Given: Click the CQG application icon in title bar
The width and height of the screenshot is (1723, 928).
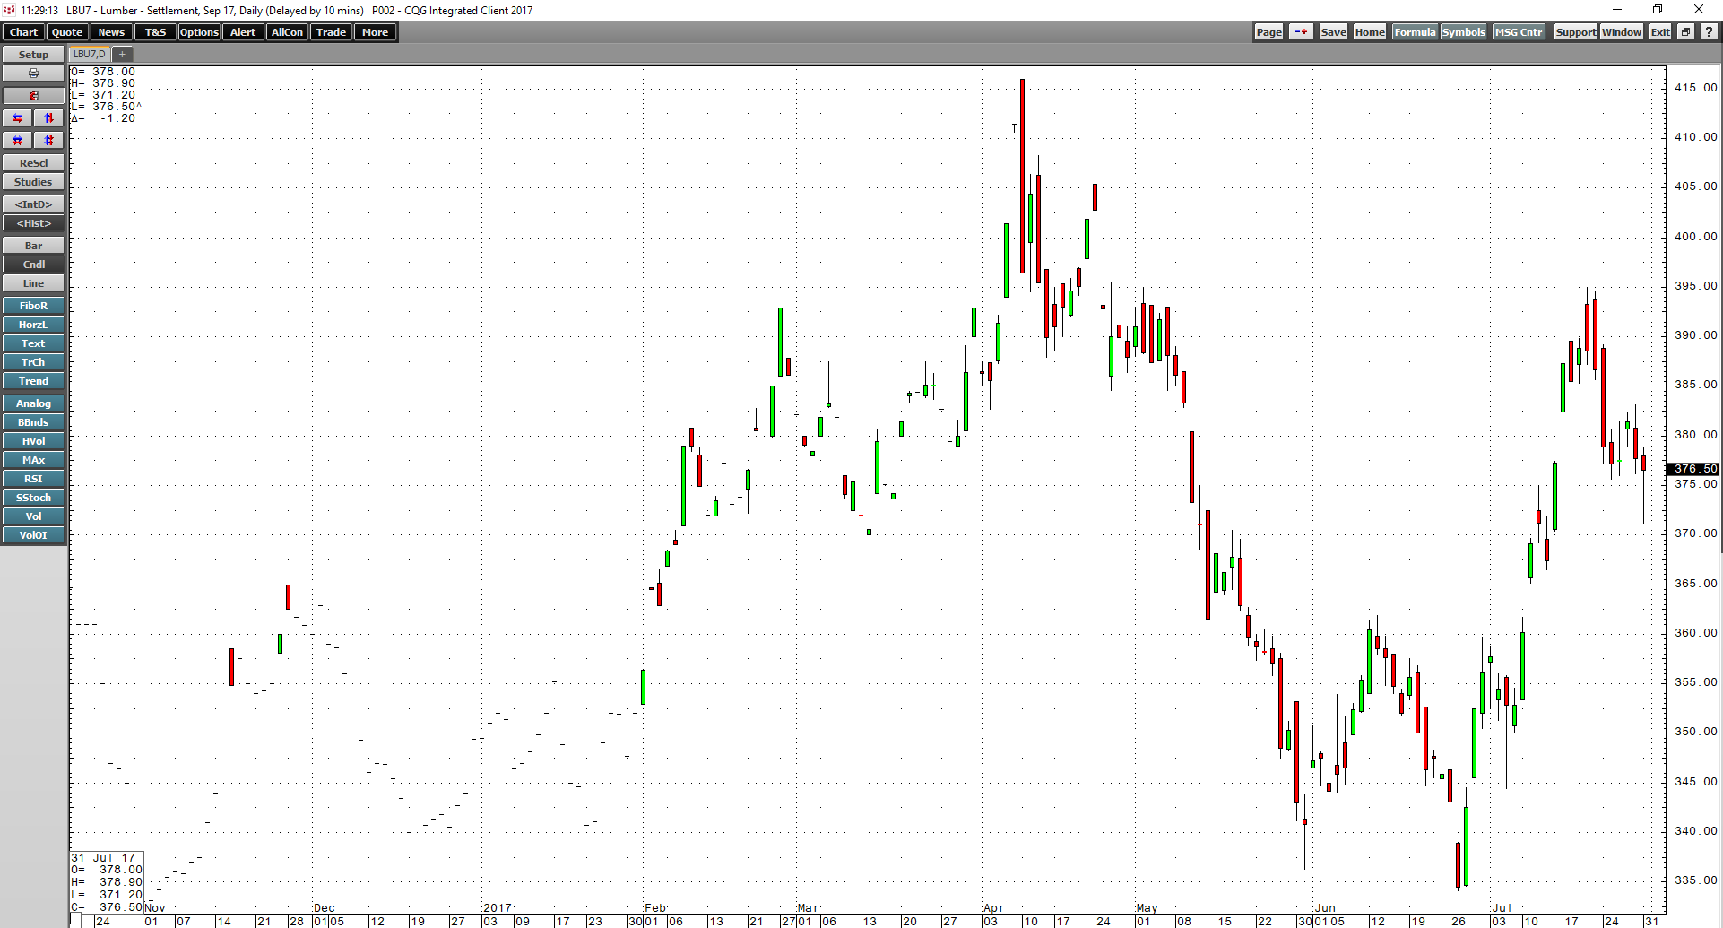Looking at the screenshot, I should coord(9,10).
